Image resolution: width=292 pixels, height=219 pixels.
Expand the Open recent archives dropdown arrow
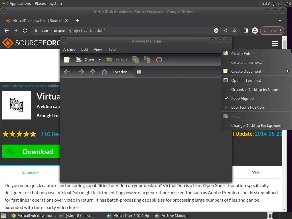click(x=100, y=60)
